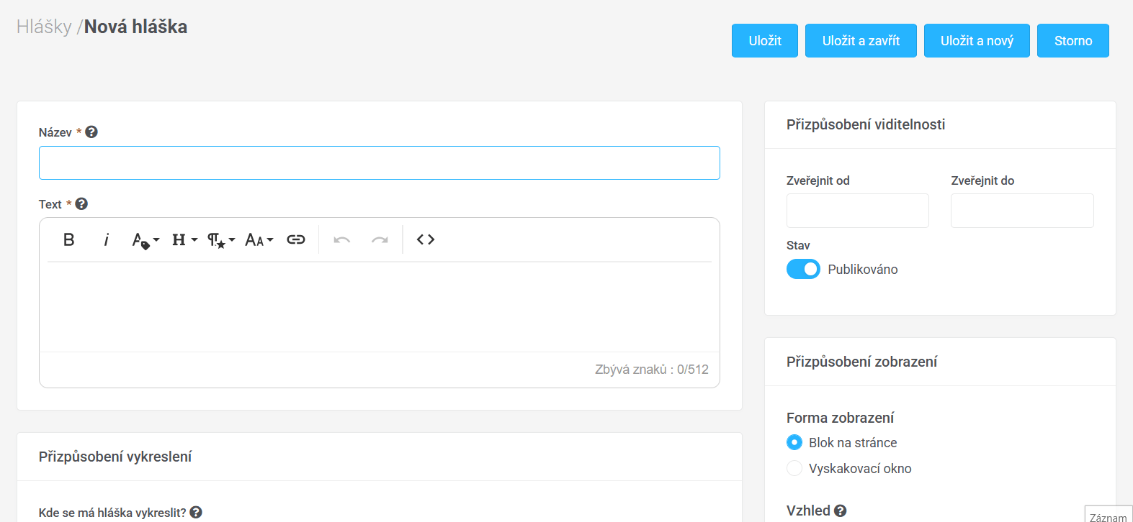This screenshot has width=1133, height=522.
Task: Go to Hlášky breadcrumb link
Action: [44, 27]
